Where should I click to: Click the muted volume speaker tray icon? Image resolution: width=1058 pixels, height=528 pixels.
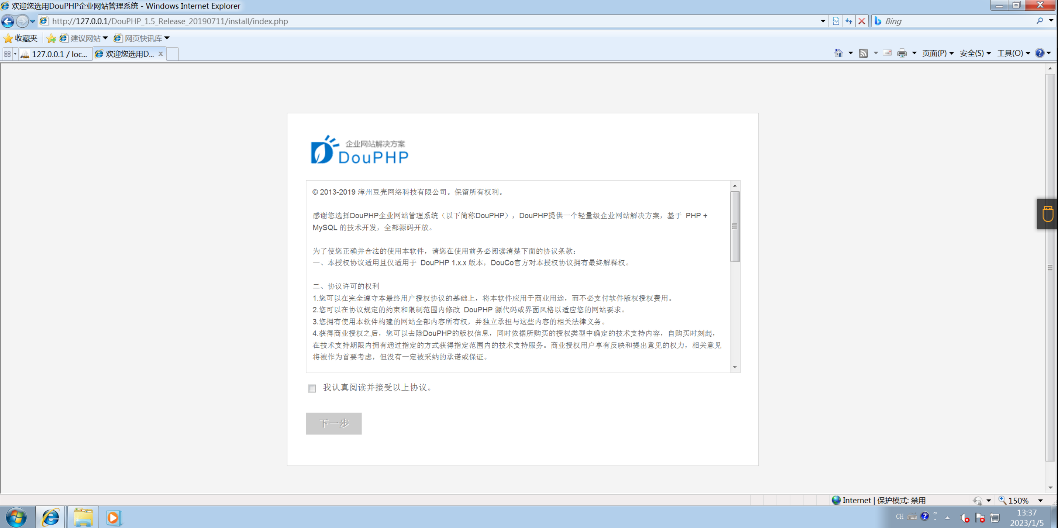pos(965,518)
